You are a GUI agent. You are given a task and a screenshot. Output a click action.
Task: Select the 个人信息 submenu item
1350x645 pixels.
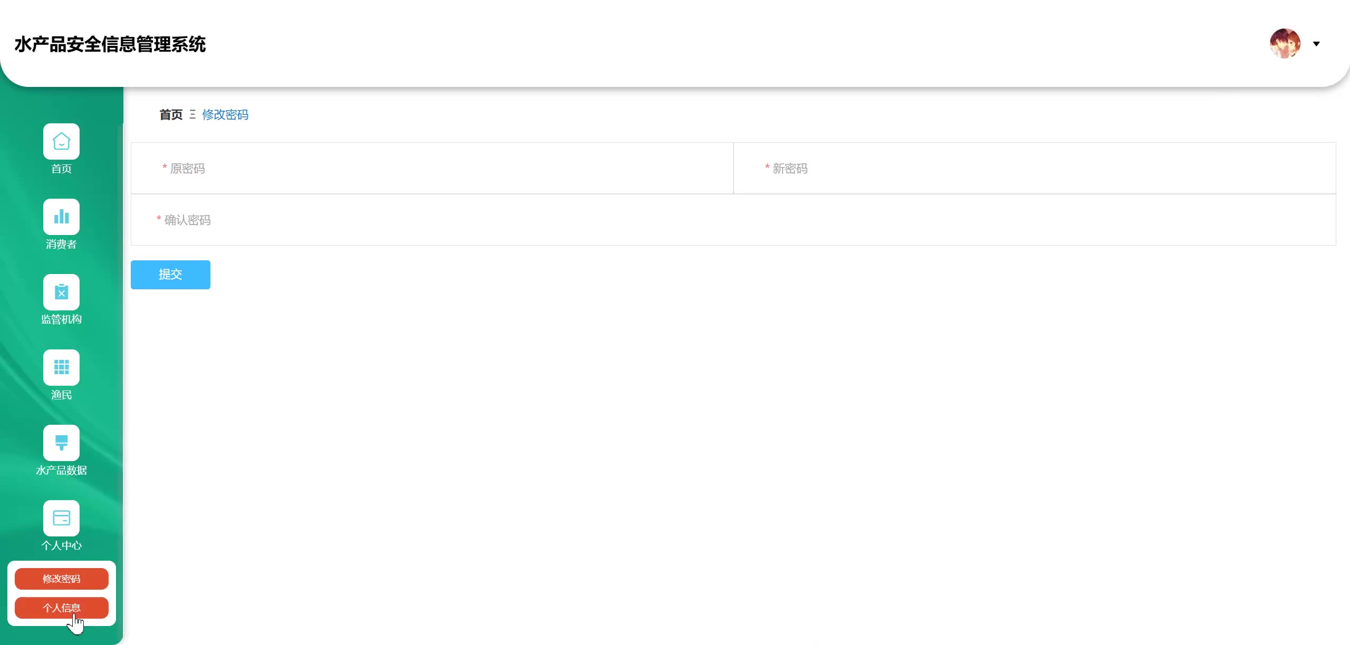61,608
